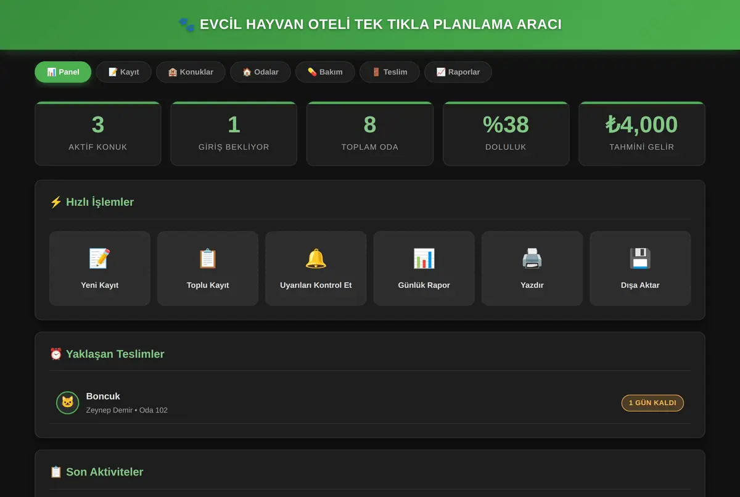Click the Doluluk %38 stat card
The image size is (740, 497).
click(506, 134)
